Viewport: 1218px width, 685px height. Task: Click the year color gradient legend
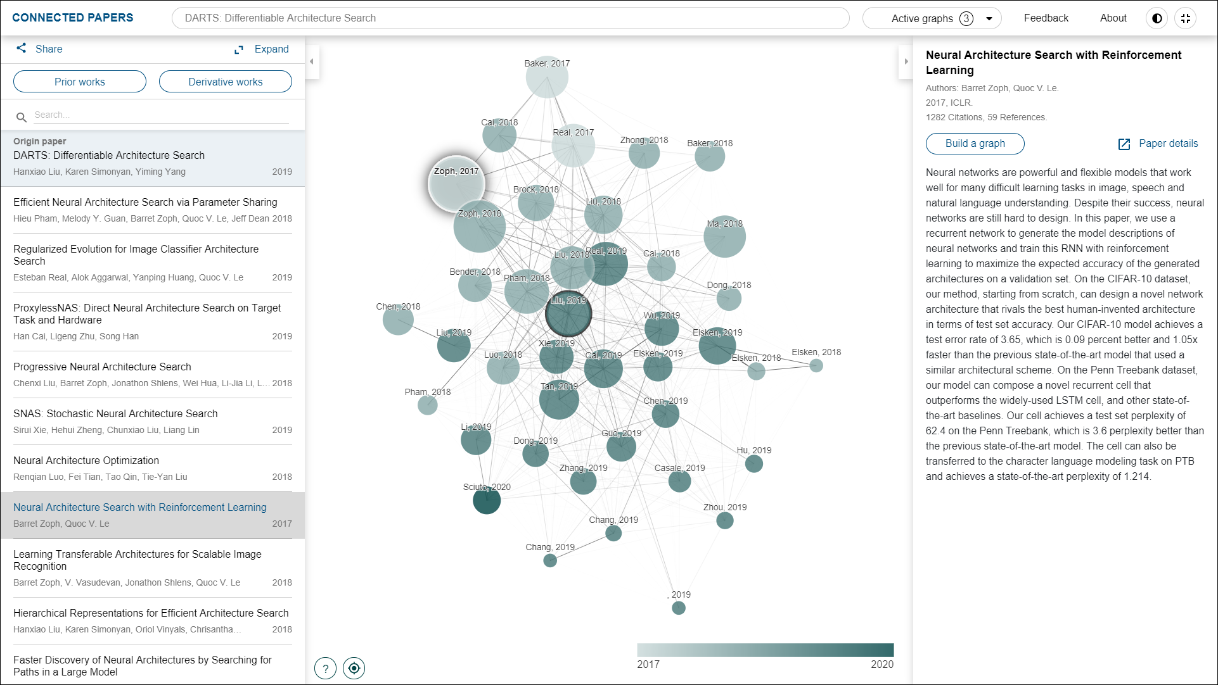coord(765,650)
